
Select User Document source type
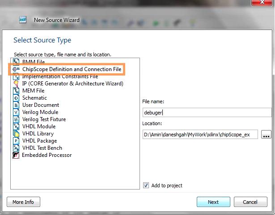point(41,105)
